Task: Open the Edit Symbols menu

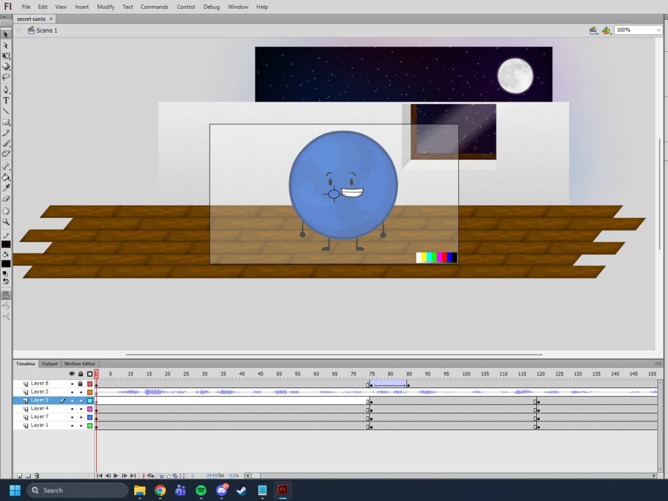Action: [605, 30]
